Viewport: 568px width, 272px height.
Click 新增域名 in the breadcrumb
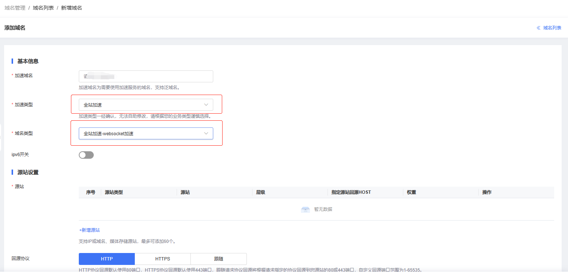[x=72, y=8]
